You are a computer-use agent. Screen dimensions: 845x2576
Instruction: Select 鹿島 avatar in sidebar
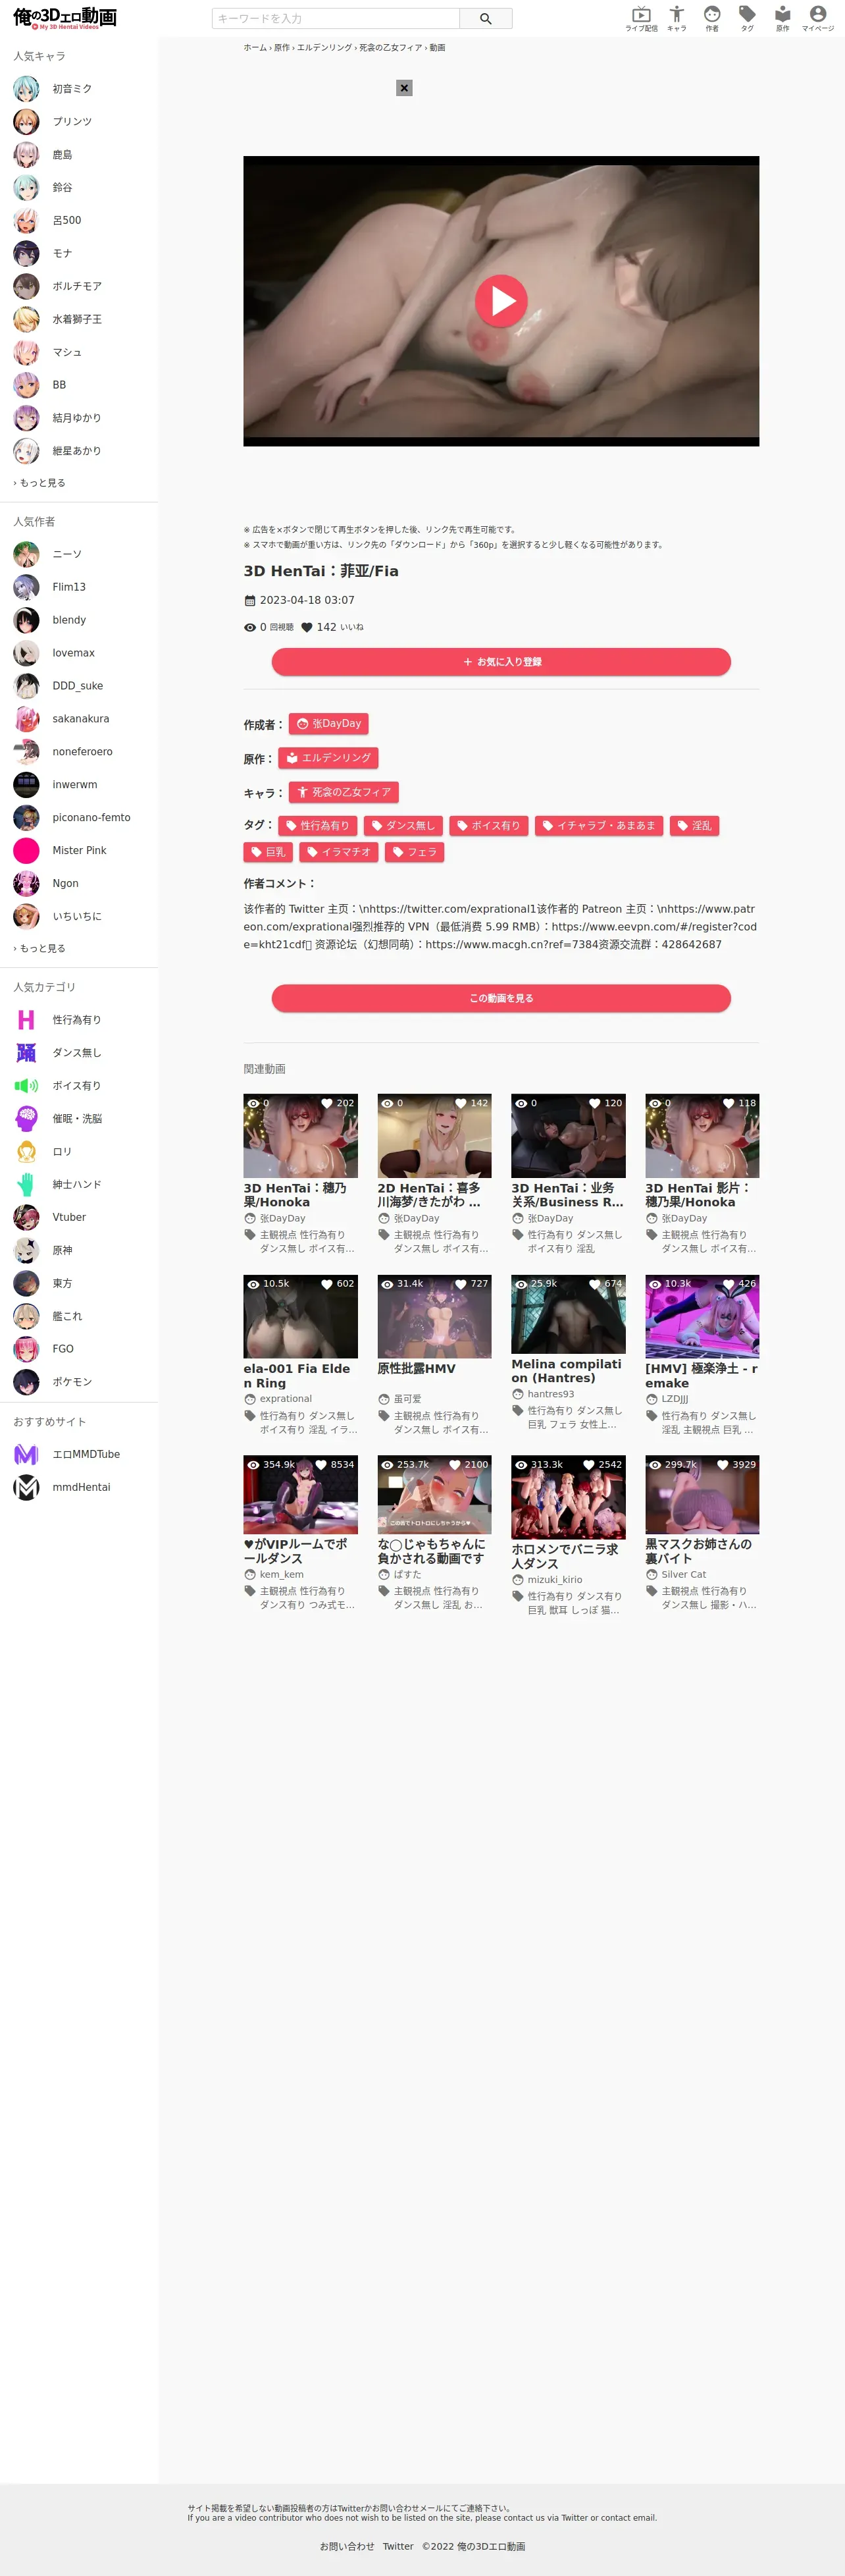coord(26,155)
